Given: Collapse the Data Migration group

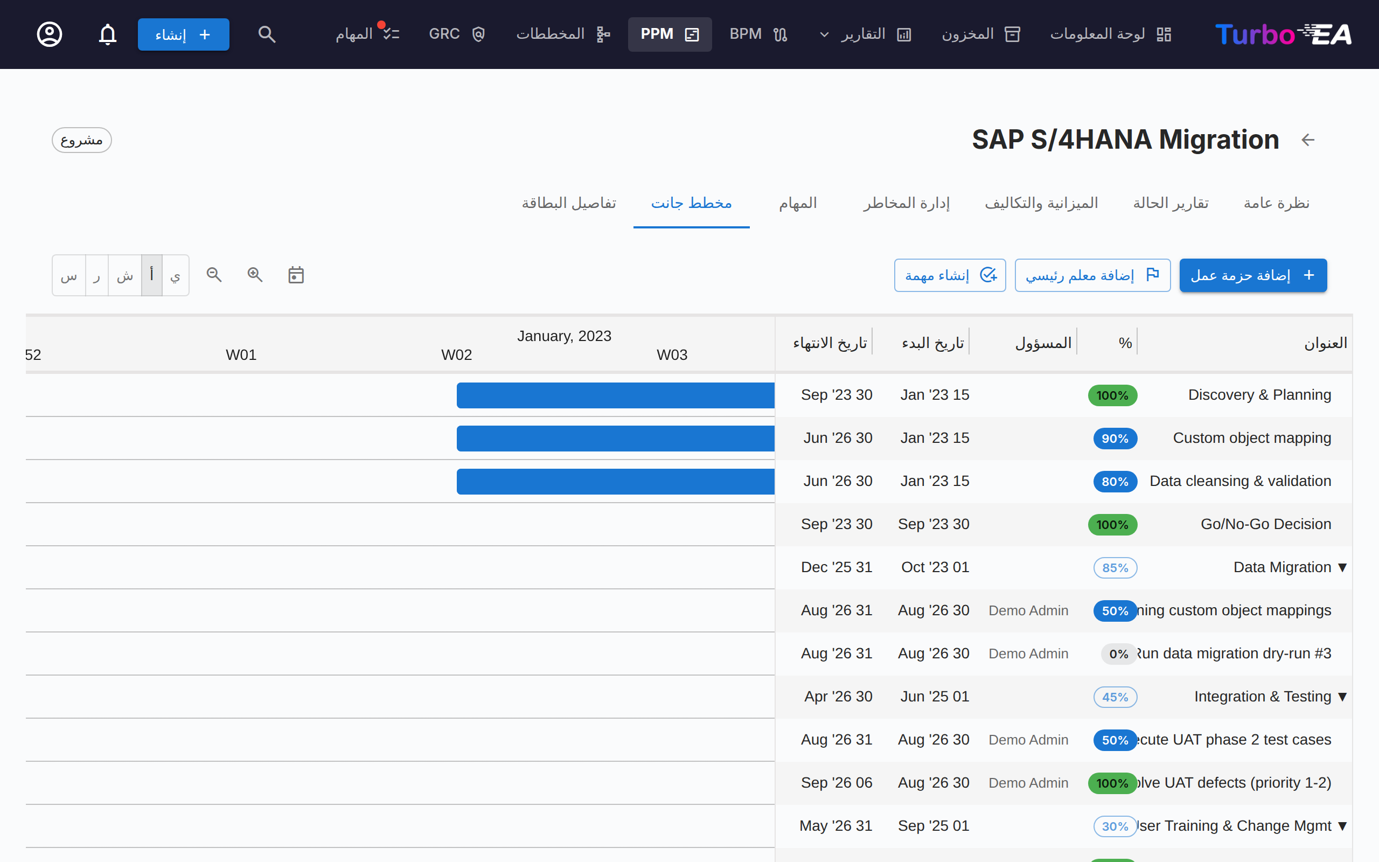Looking at the screenshot, I should coord(1342,567).
